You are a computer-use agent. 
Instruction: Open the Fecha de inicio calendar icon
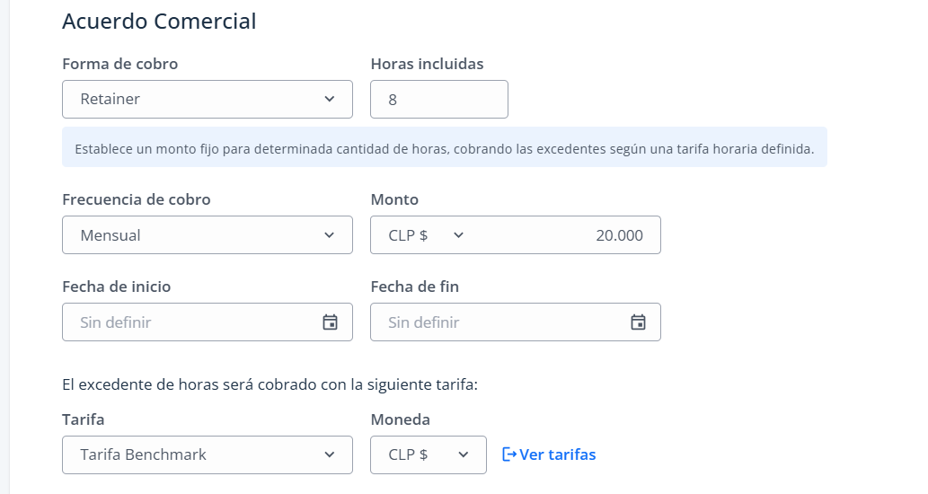click(x=330, y=322)
